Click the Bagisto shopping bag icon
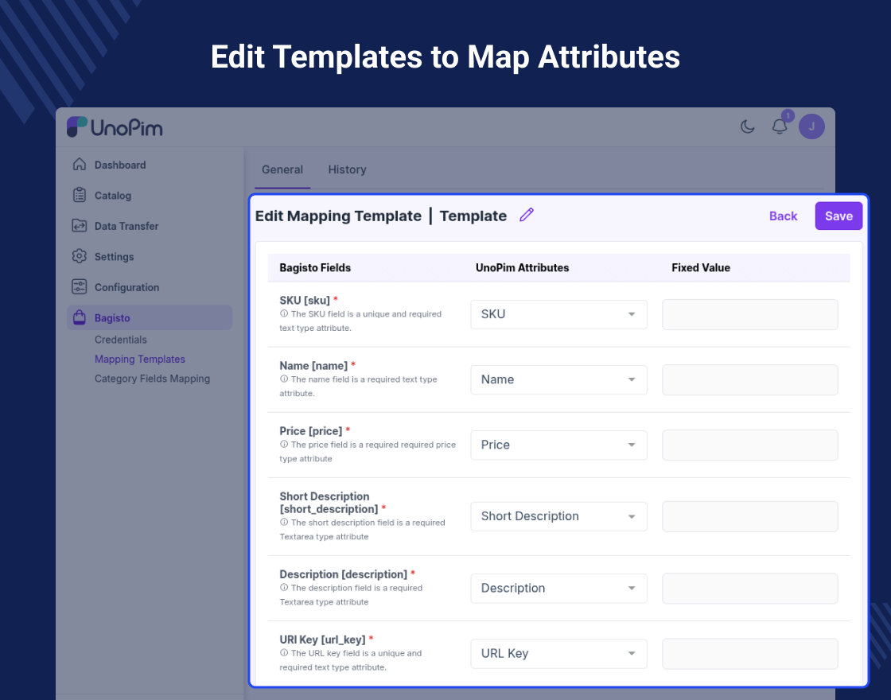Image resolution: width=891 pixels, height=700 pixels. [x=80, y=317]
